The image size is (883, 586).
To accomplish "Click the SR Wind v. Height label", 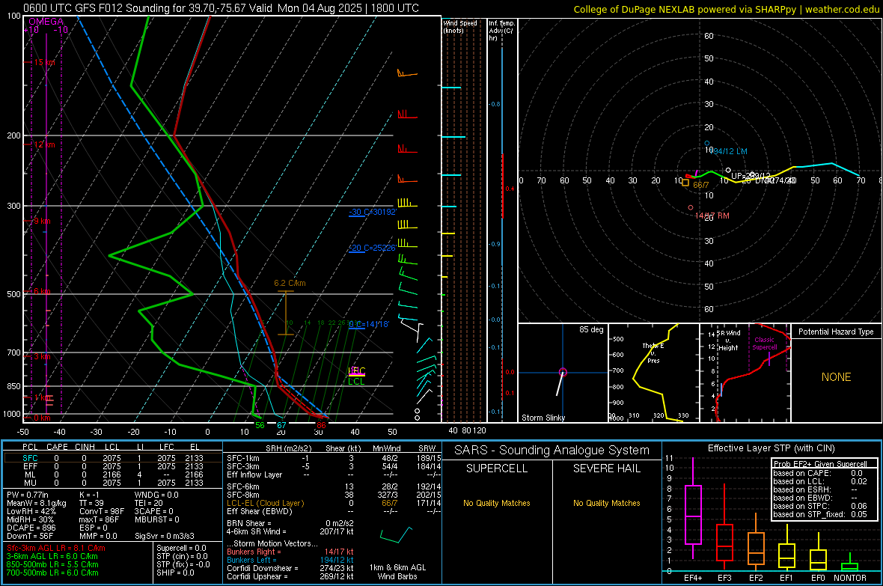I will [728, 341].
